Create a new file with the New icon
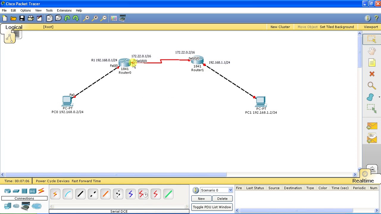 pyautogui.click(x=5, y=18)
